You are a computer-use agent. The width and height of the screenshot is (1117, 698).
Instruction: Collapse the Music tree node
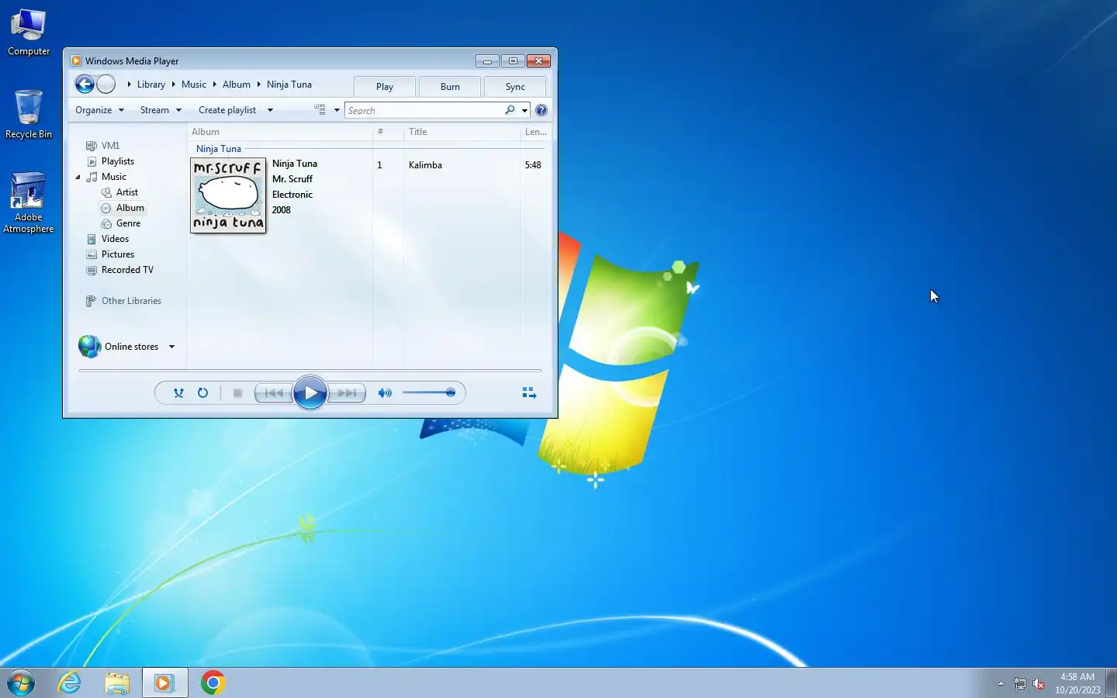pyautogui.click(x=78, y=177)
